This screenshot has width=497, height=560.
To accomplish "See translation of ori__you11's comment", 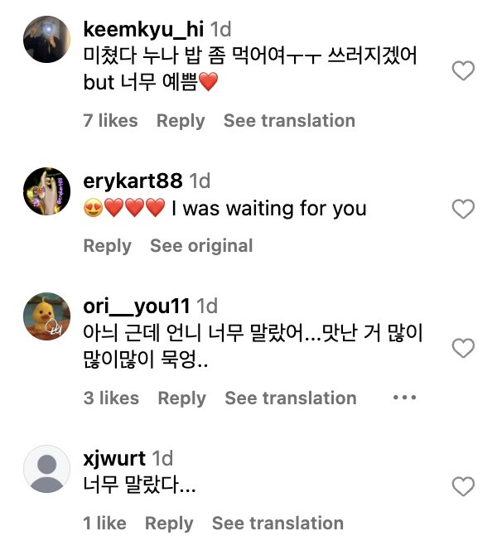I will 291,398.
